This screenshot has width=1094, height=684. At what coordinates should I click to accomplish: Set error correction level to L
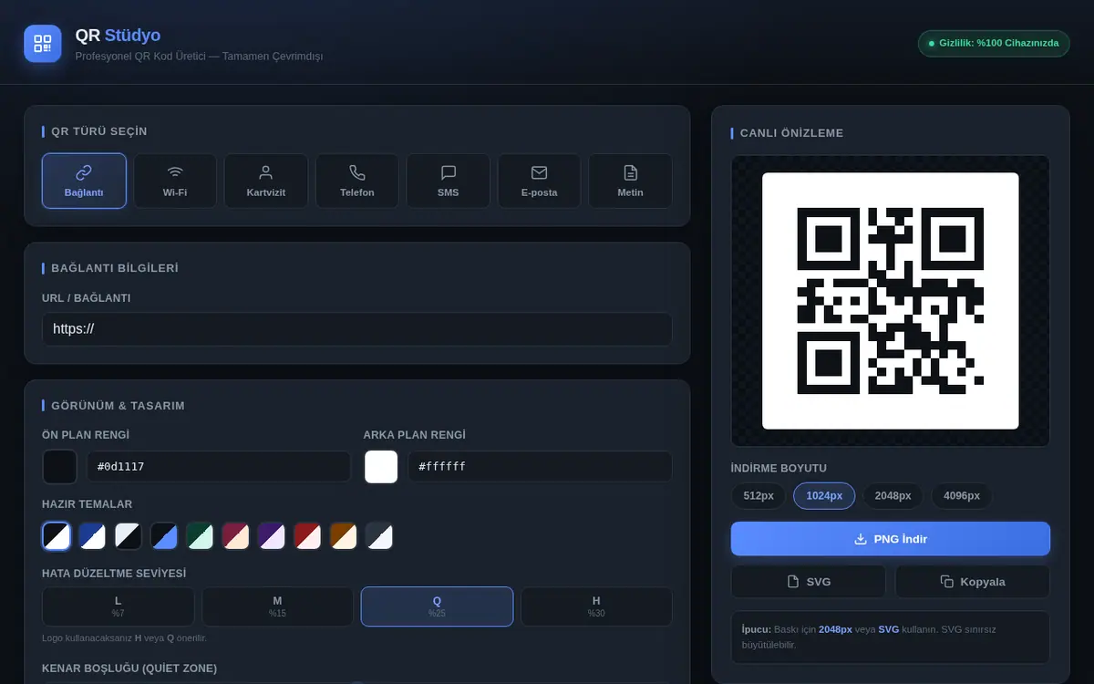119,606
